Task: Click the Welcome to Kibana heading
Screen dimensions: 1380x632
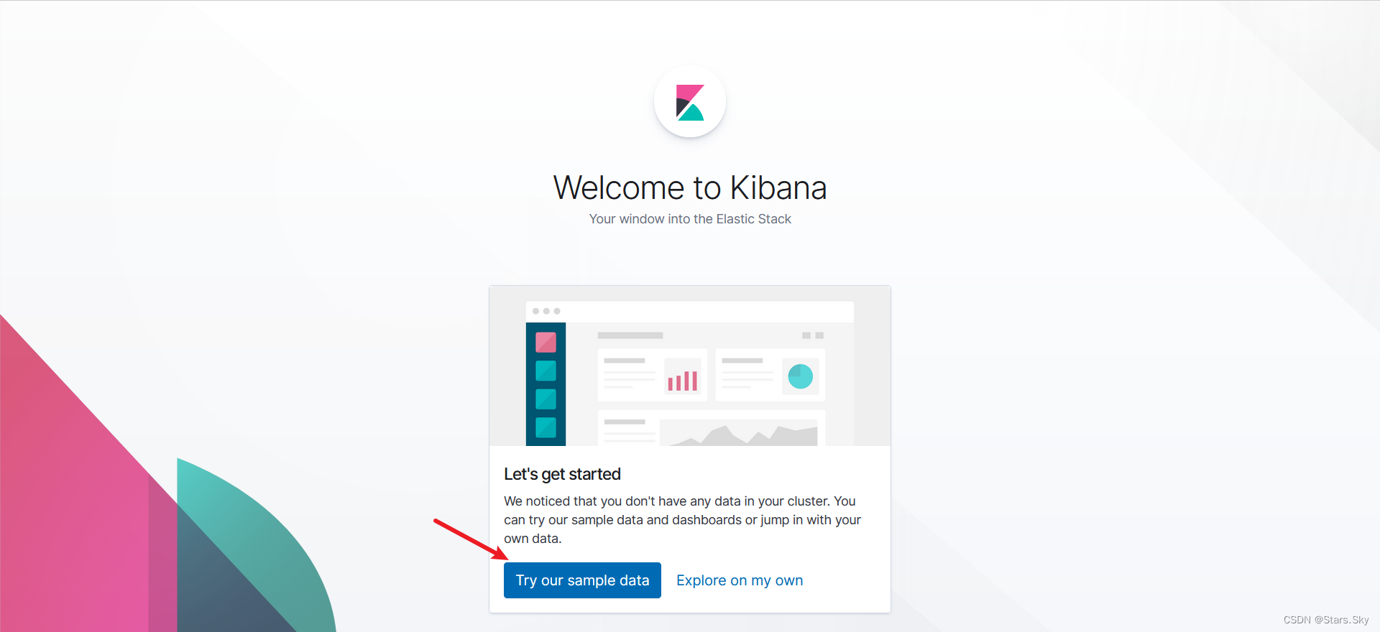Action: [x=690, y=188]
